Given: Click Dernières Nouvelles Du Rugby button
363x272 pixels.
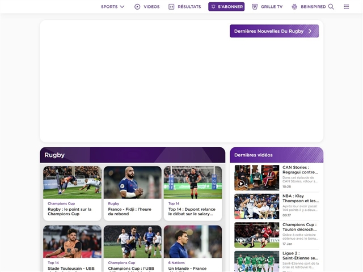Looking at the screenshot, I should point(274,31).
